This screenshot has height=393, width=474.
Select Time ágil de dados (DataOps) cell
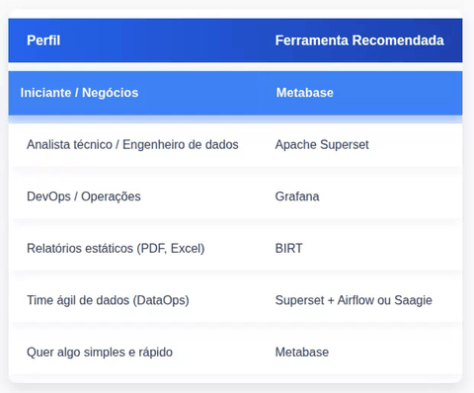point(108,300)
